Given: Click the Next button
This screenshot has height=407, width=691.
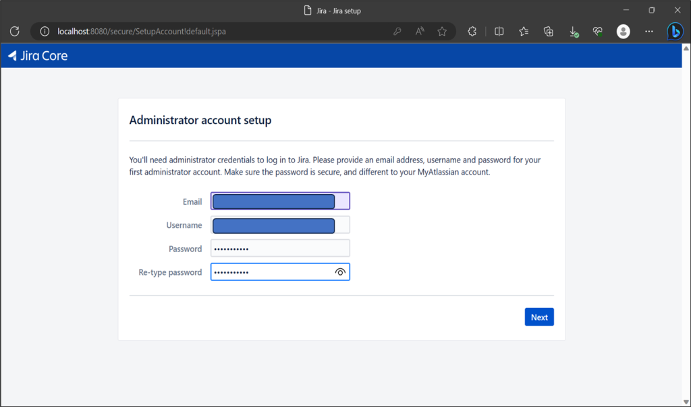Looking at the screenshot, I should coord(539,317).
